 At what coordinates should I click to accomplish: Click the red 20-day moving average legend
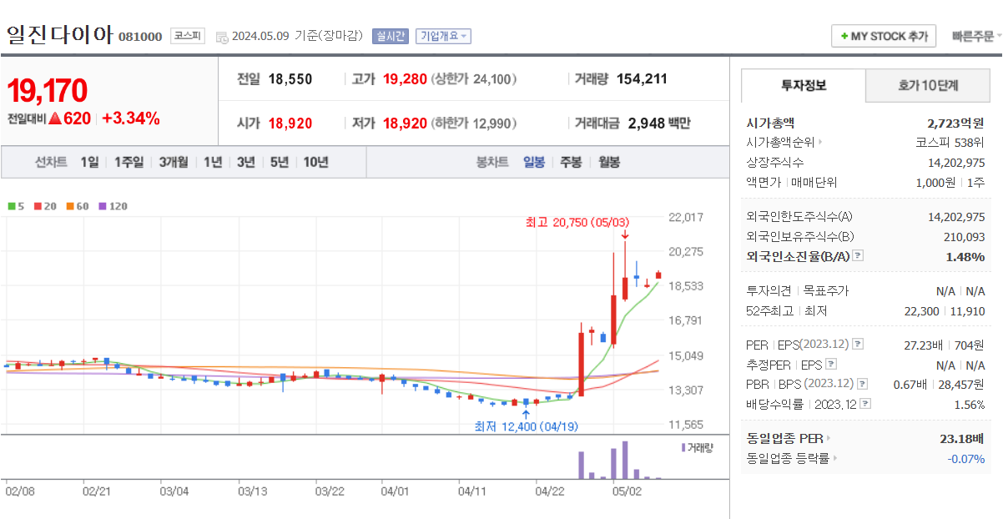coord(45,206)
